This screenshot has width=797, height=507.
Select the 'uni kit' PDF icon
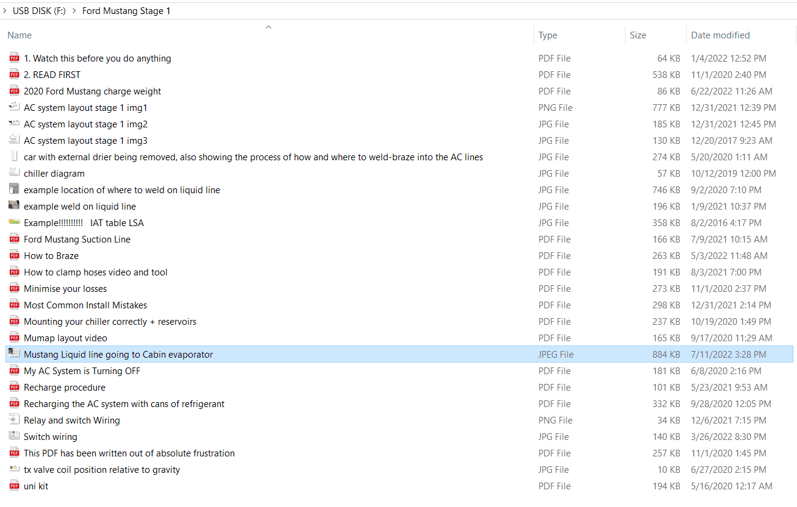click(x=14, y=486)
